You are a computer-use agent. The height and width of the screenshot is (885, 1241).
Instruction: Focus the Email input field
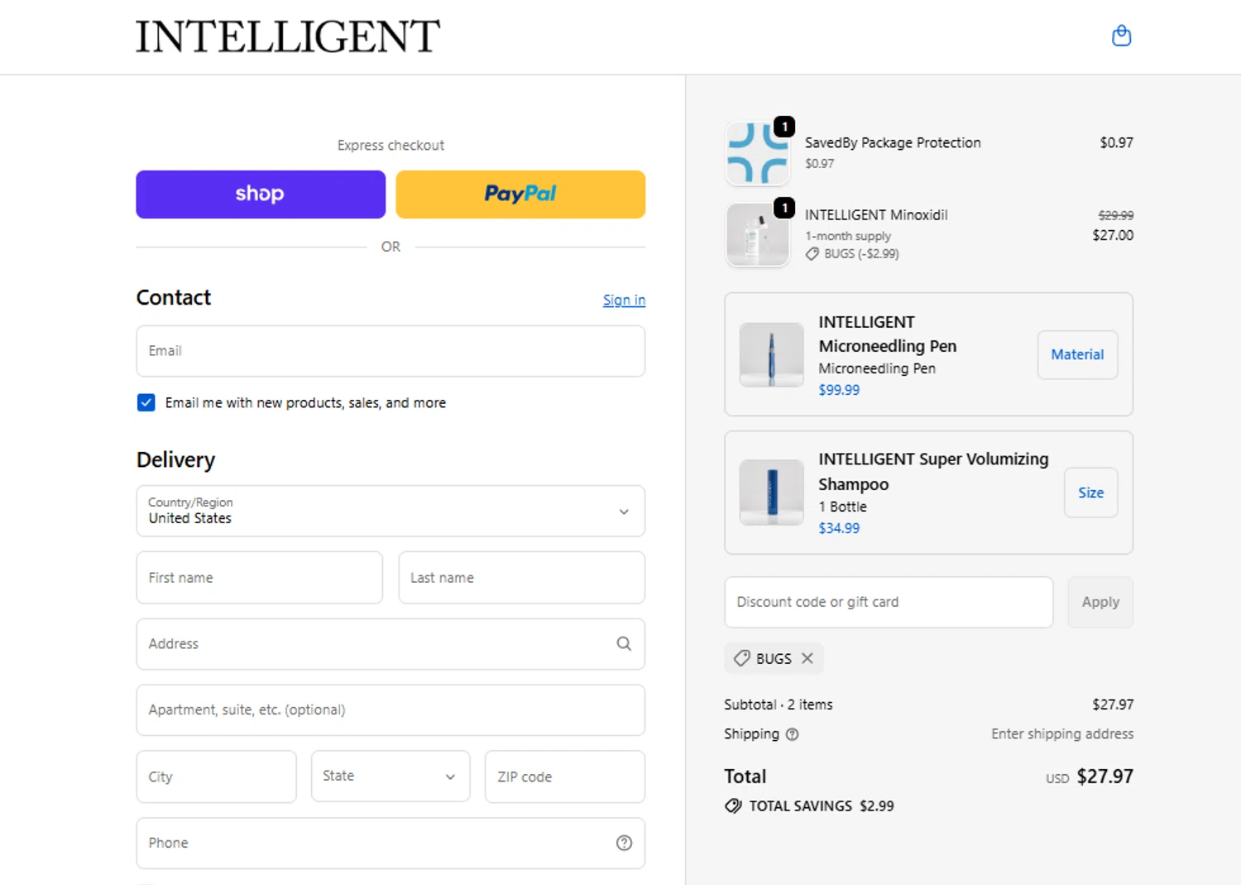391,351
